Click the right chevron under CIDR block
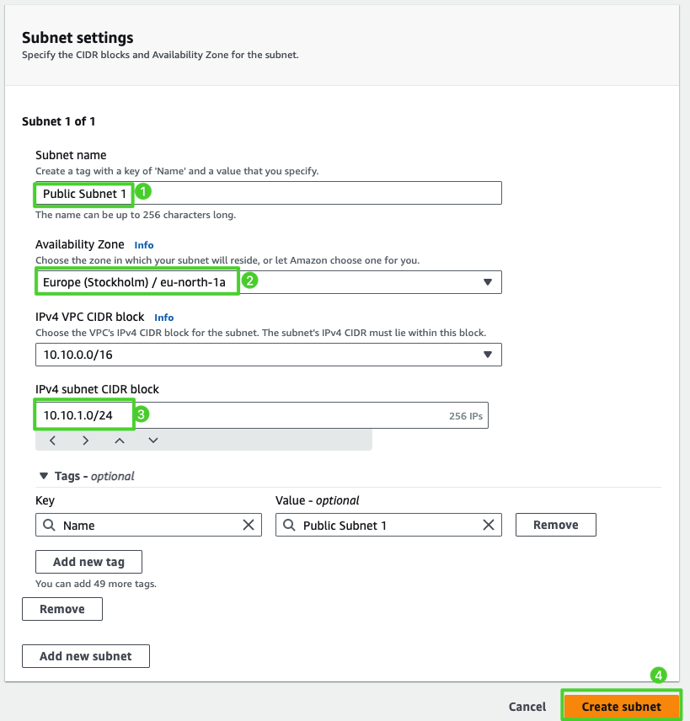Screen dimensions: 690x721 pyautogui.click(x=85, y=440)
